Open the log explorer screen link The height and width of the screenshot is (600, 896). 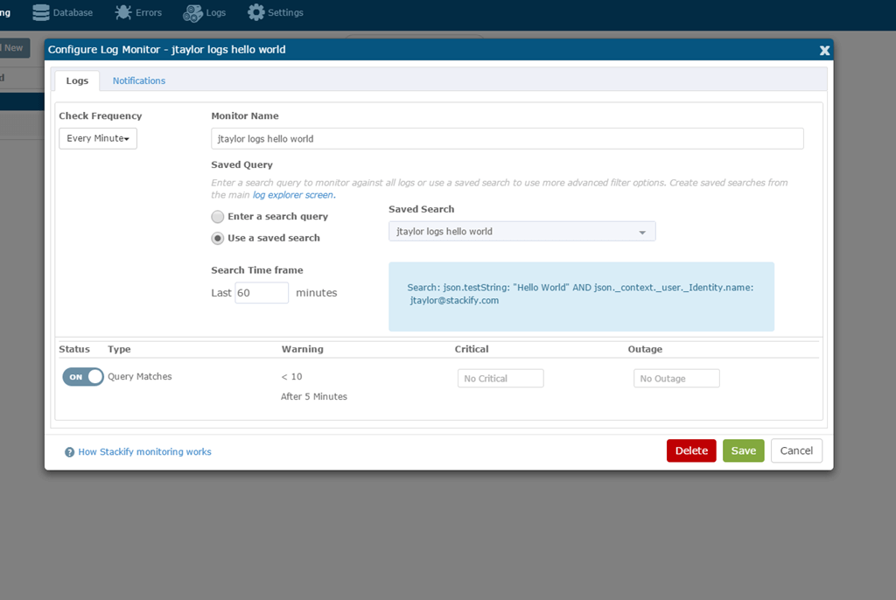click(x=293, y=195)
